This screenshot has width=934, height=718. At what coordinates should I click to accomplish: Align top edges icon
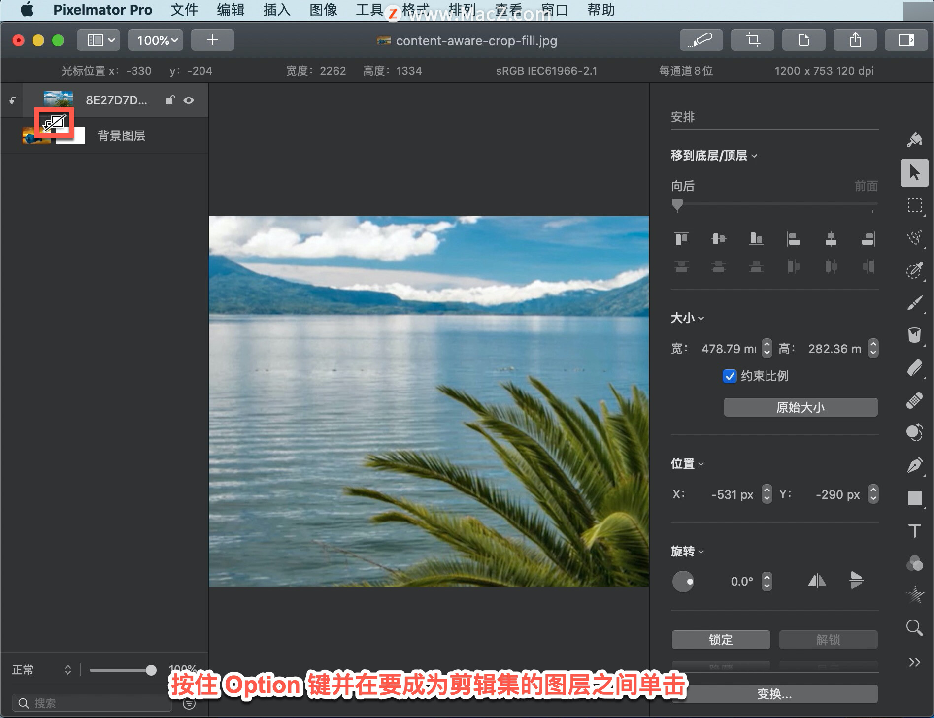pyautogui.click(x=682, y=239)
